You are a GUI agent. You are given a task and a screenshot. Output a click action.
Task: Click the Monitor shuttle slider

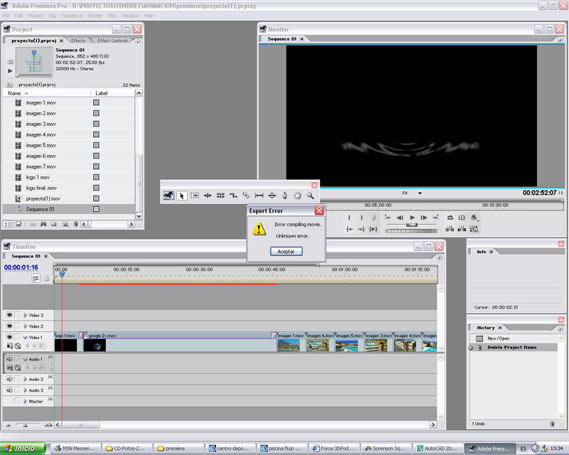coord(412,225)
